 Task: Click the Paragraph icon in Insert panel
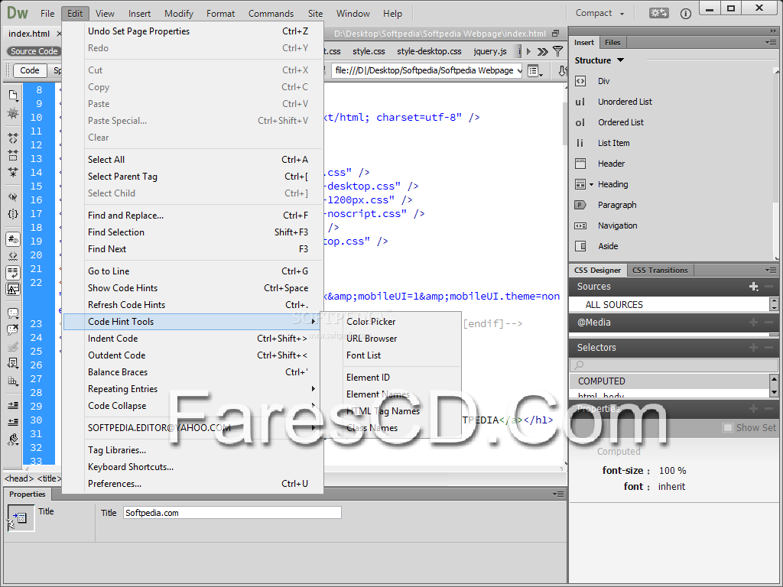[580, 205]
